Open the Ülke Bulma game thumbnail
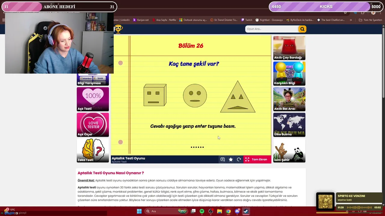 [289, 125]
